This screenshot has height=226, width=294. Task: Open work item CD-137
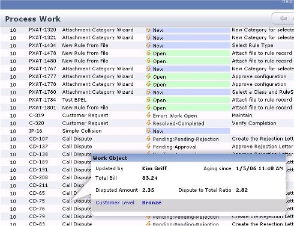pyautogui.click(x=38, y=147)
